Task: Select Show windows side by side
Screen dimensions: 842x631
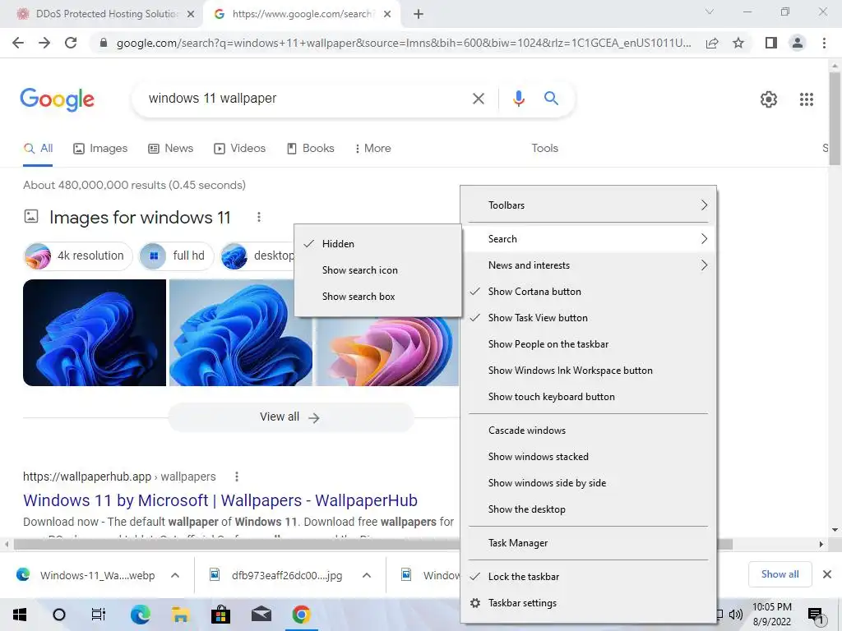Action: 589,483
